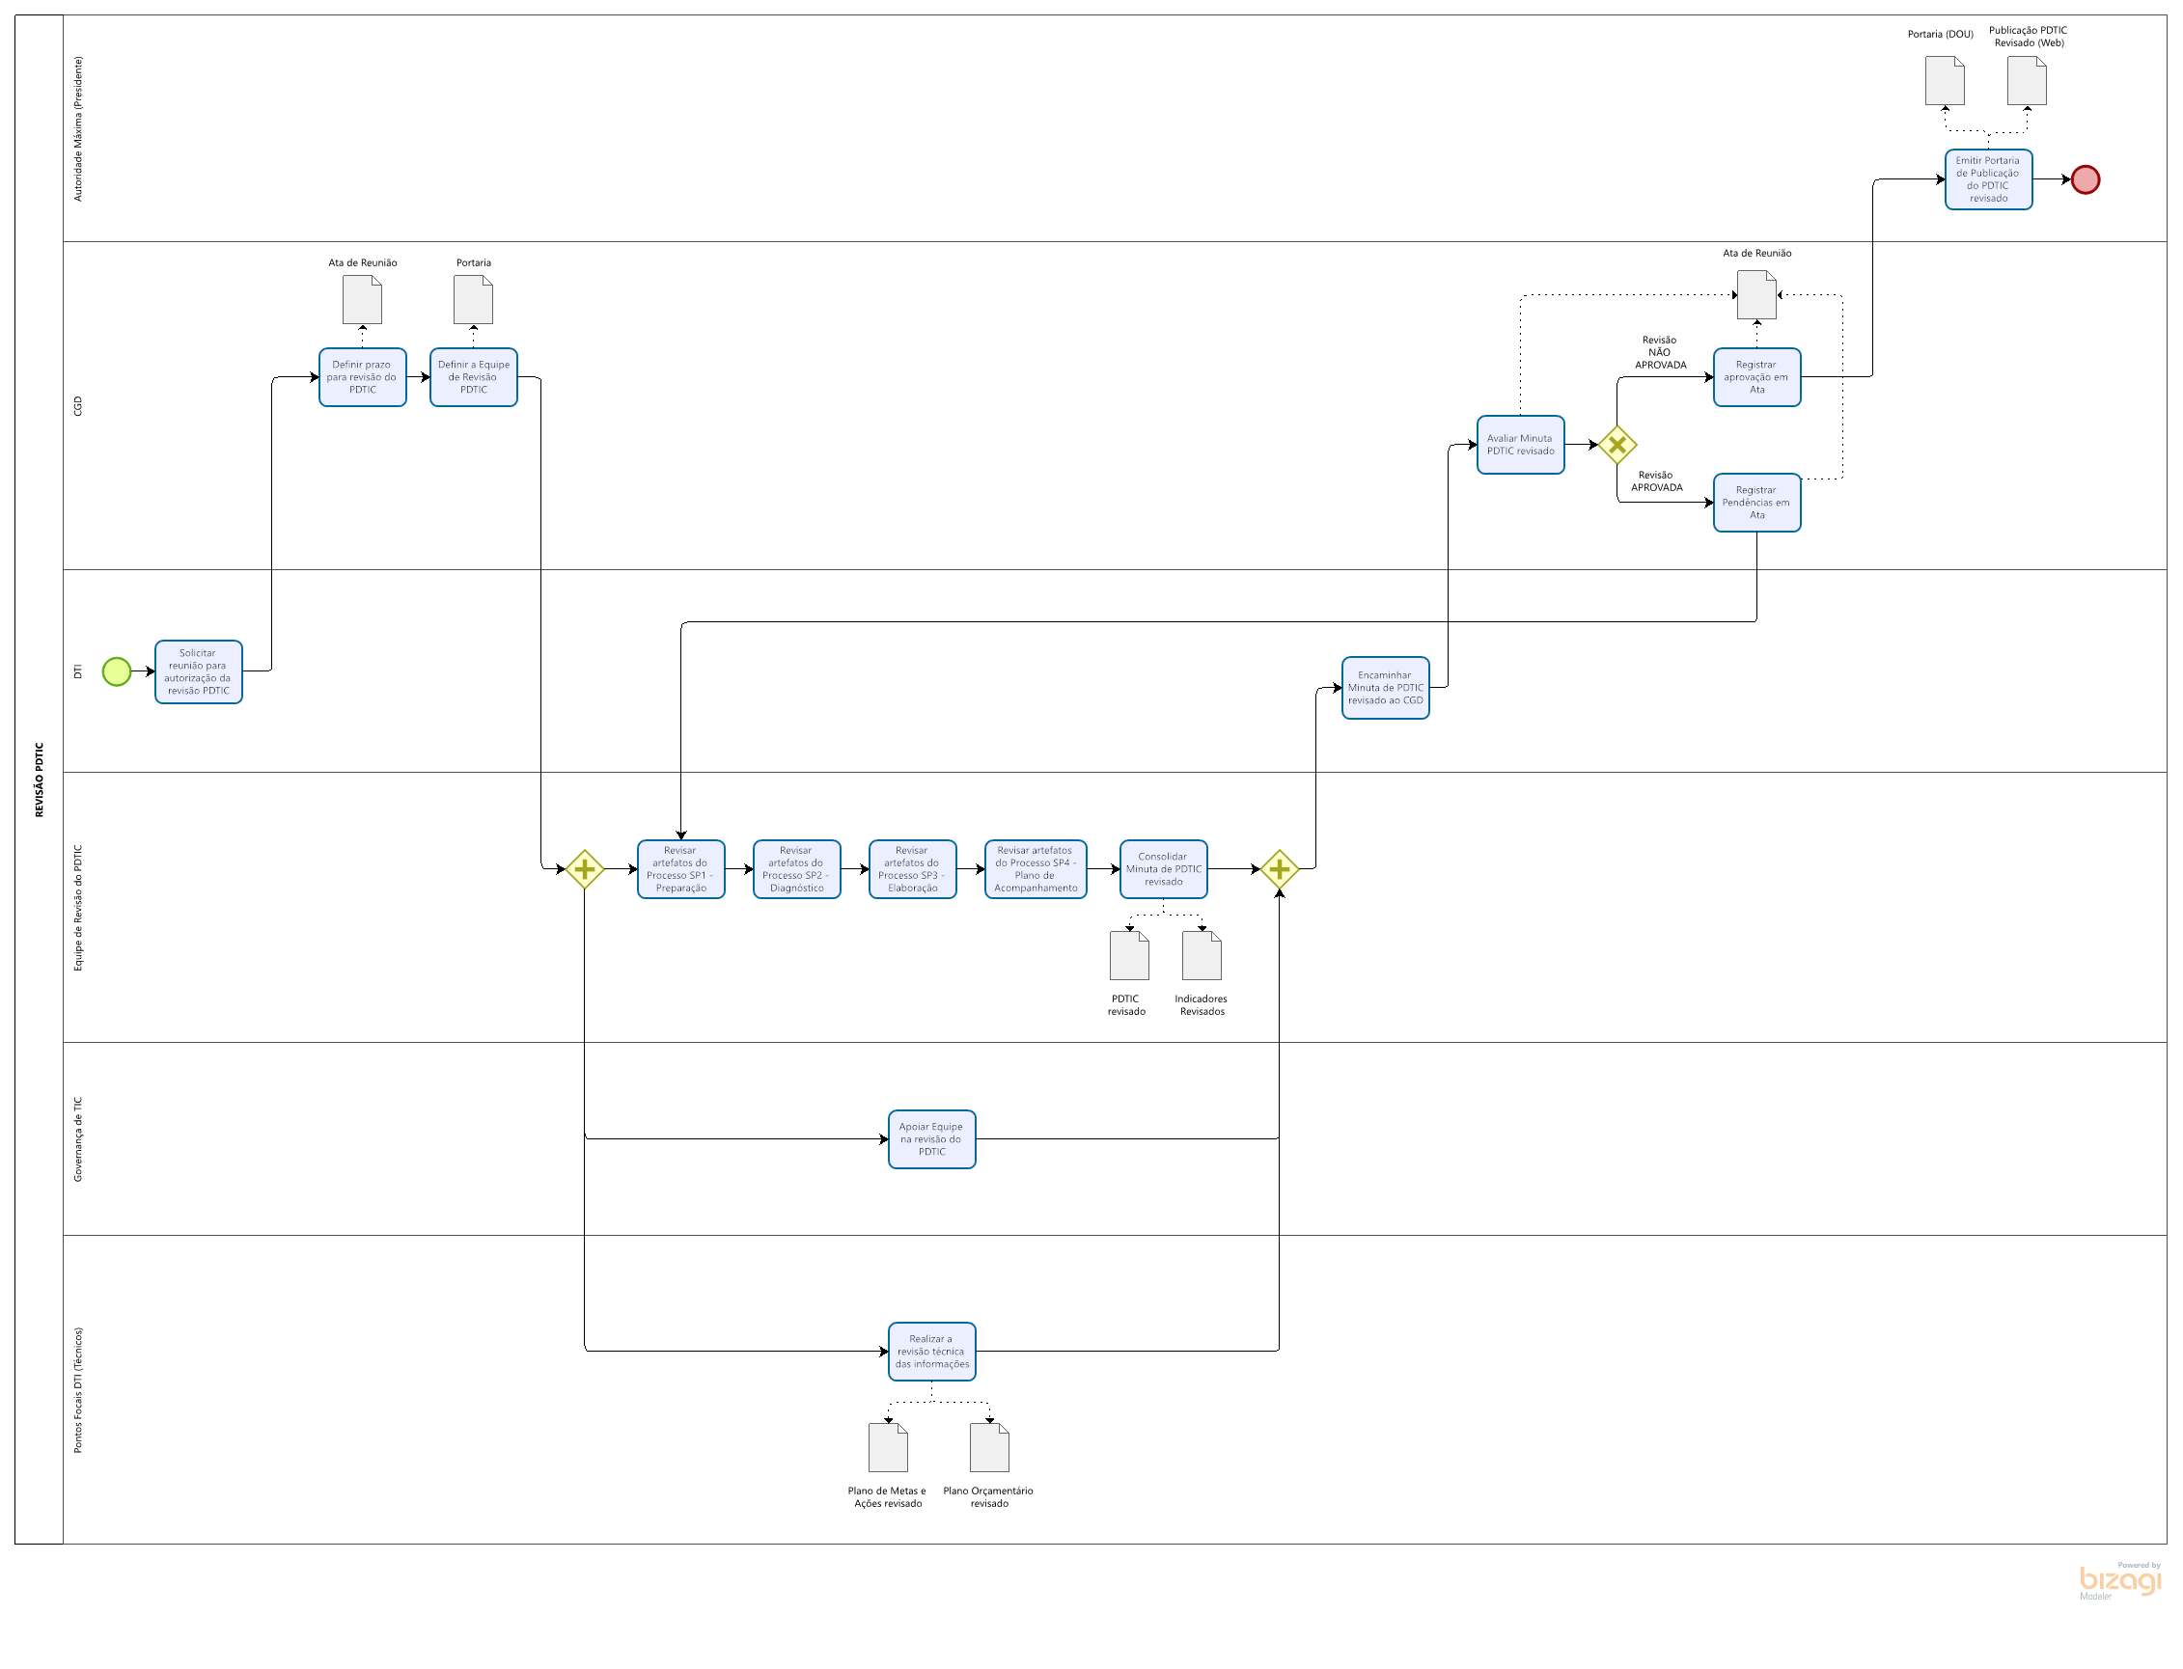Image resolution: width=2183 pixels, height=1669 pixels.
Task: Click the Portaria (DOU) document icon
Action: 1944,80
